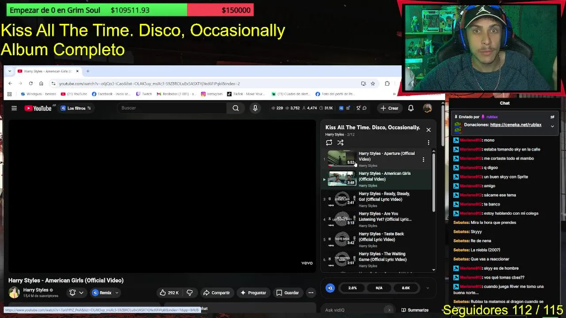This screenshot has height=318, width=566.
Task: Click the Compartir share button
Action: coord(216,293)
